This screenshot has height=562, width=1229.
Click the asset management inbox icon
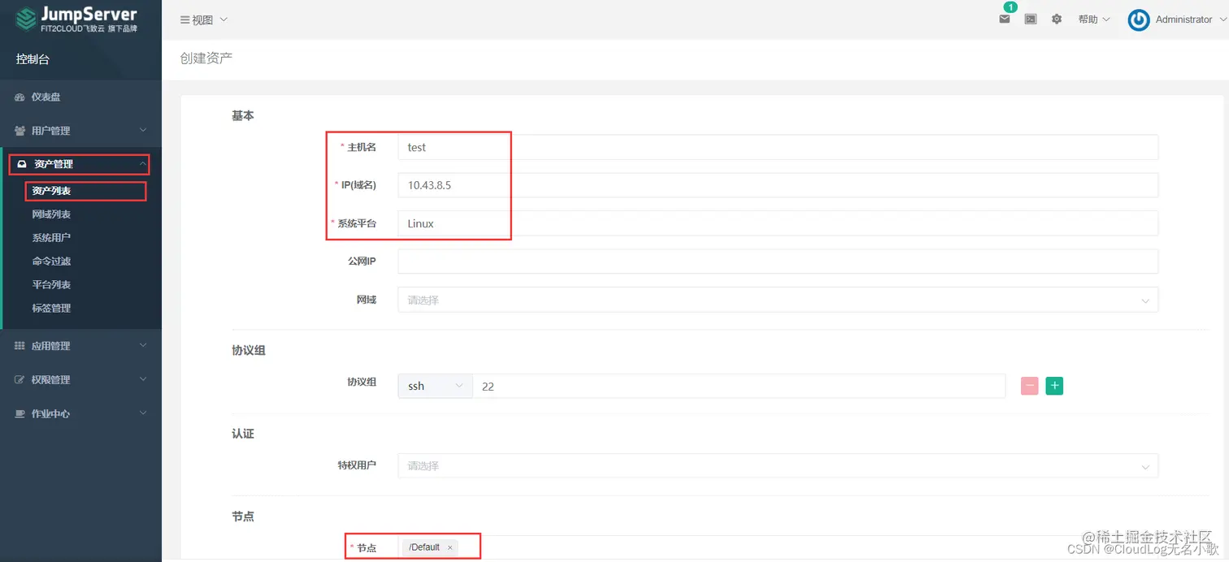(22, 164)
